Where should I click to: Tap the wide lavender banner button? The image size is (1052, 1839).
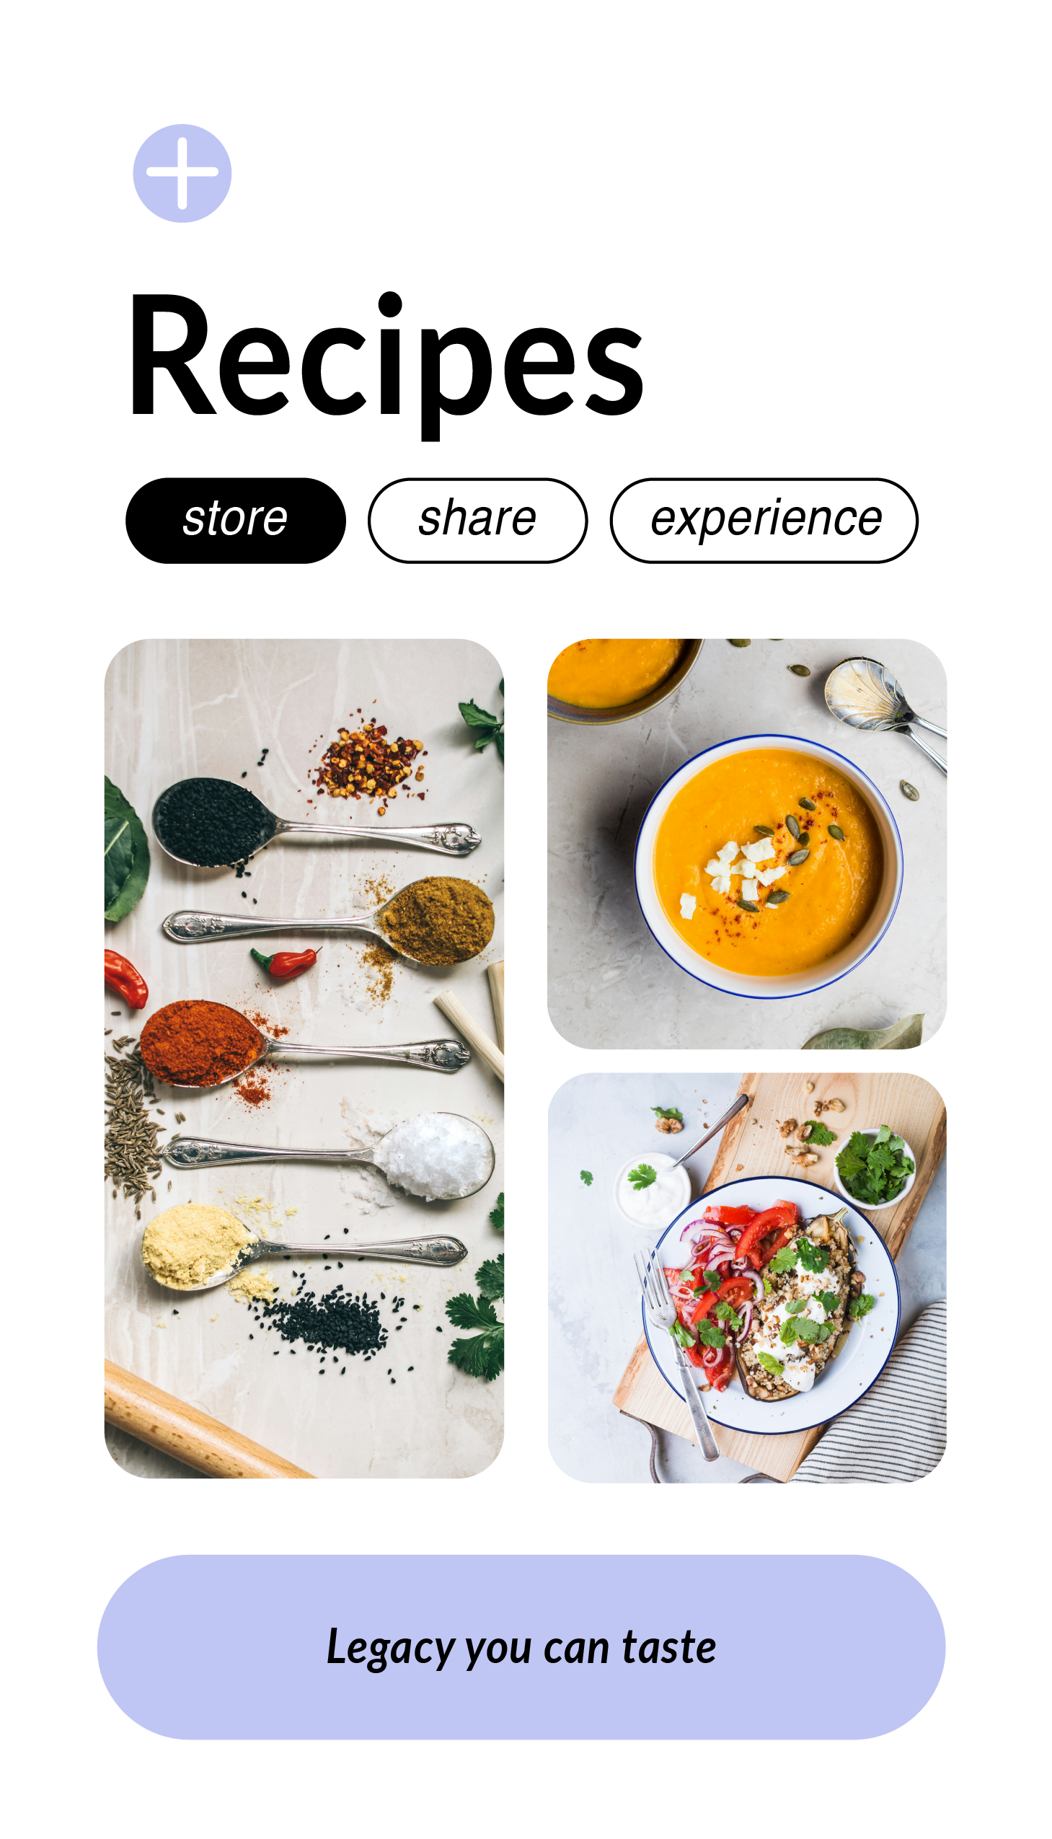point(521,1646)
